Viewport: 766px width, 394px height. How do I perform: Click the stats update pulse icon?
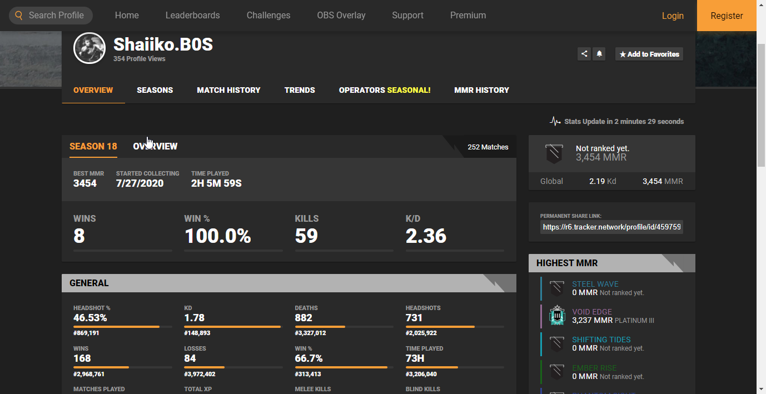[555, 121]
